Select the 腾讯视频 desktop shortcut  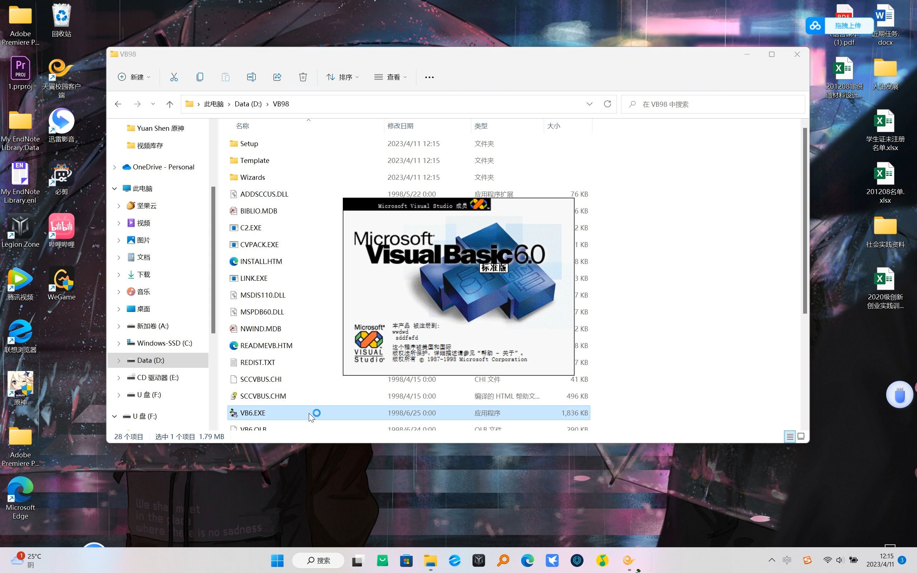20,284
